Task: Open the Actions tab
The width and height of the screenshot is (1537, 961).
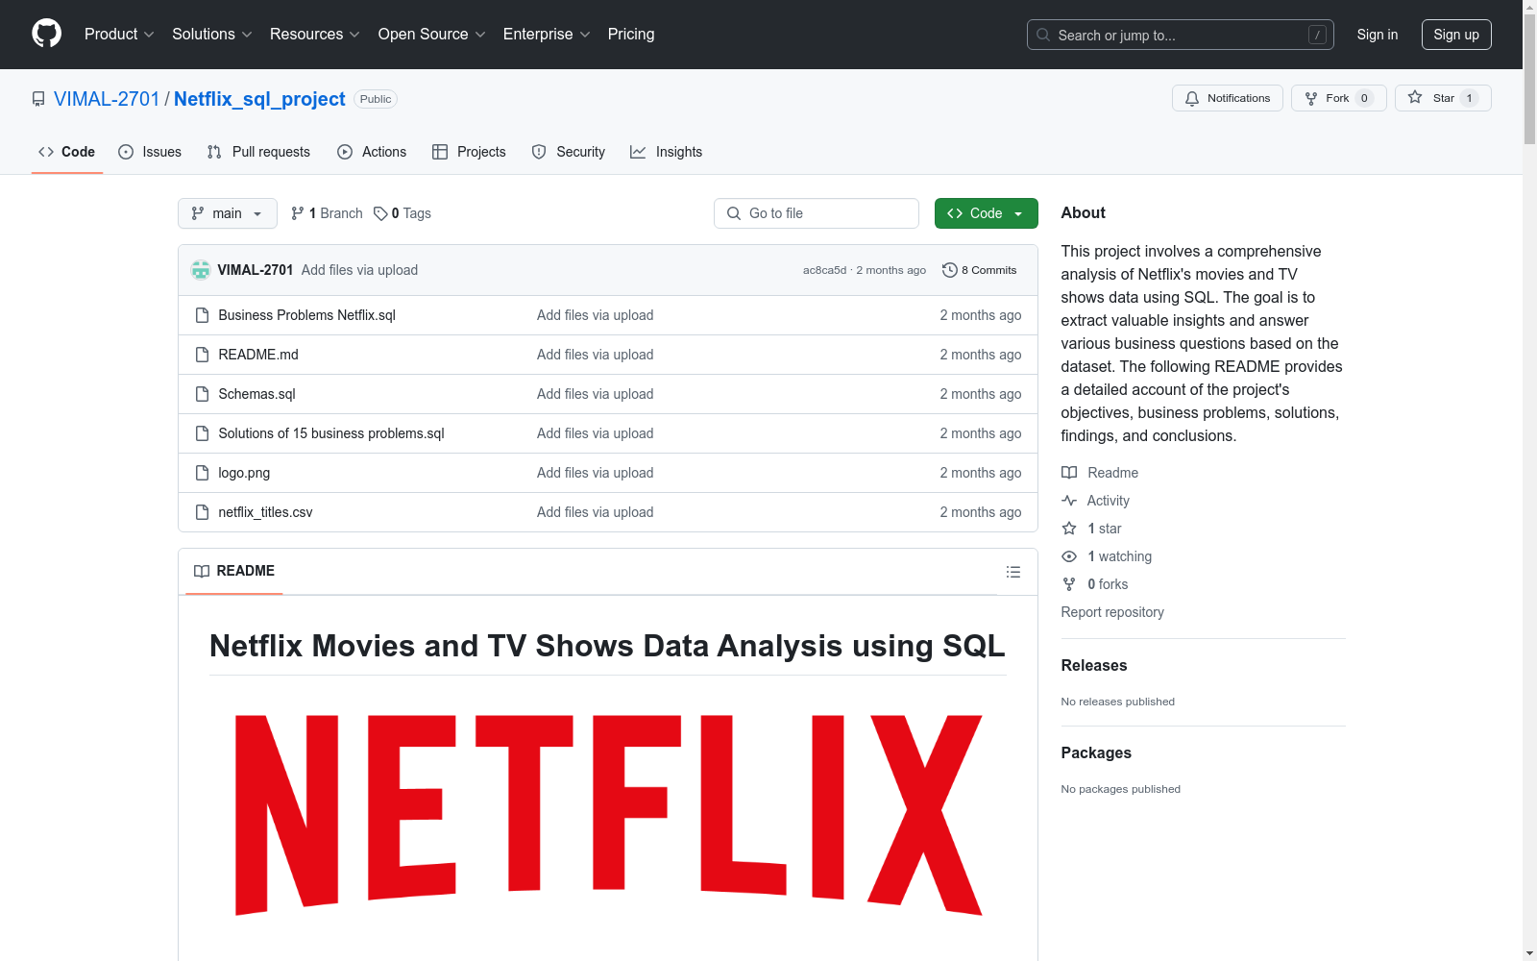Action: click(372, 152)
